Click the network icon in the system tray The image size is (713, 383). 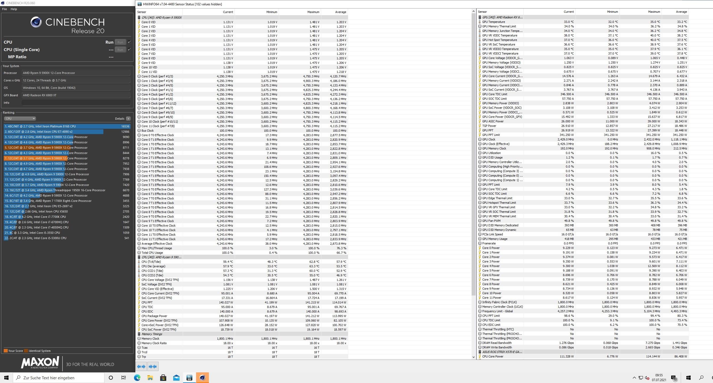(x=641, y=378)
